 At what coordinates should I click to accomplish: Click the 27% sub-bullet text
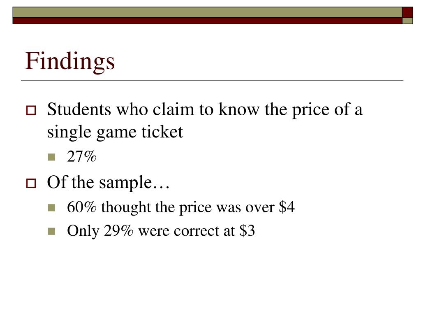coord(82,156)
